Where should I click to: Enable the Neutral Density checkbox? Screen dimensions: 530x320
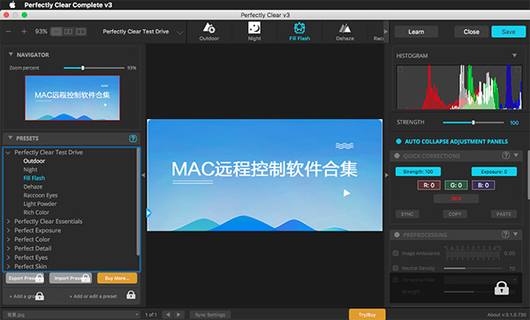click(396, 268)
